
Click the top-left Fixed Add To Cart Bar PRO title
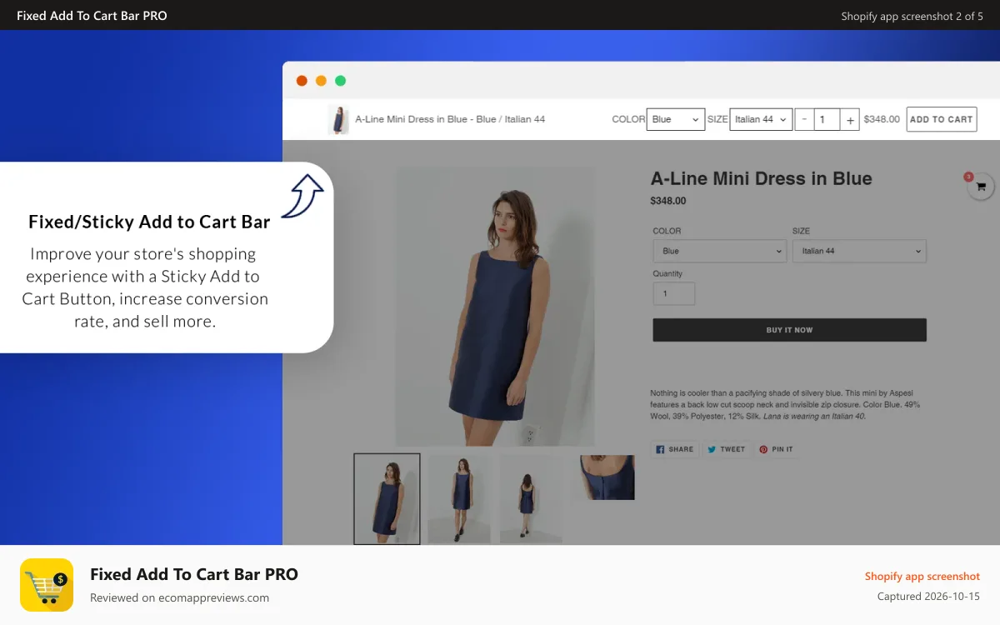(92, 16)
